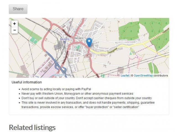Click the route 10 road shield
The image size is (177, 132).
pyautogui.click(x=89, y=55)
